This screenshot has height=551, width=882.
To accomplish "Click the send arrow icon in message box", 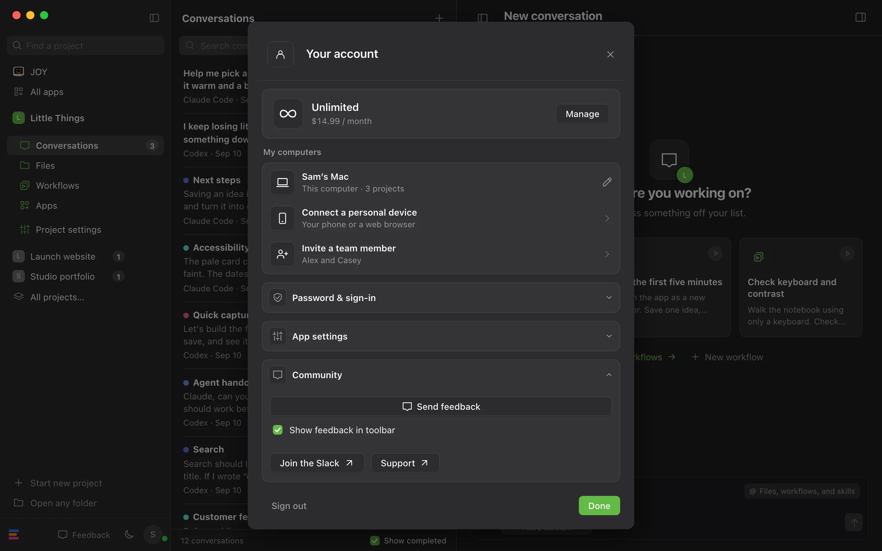I will 853,522.
